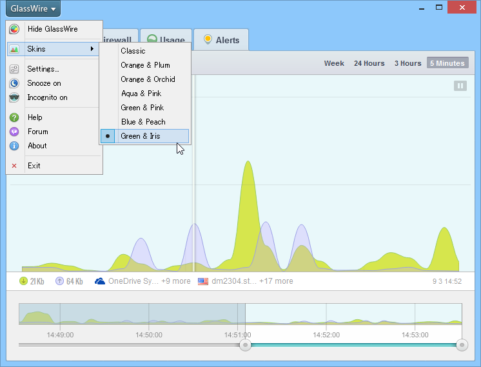Set graph range to 5 Minutes
Image resolution: width=481 pixels, height=367 pixels.
click(447, 63)
